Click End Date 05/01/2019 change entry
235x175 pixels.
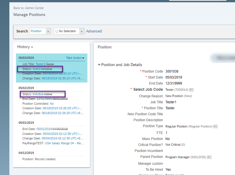45,129
